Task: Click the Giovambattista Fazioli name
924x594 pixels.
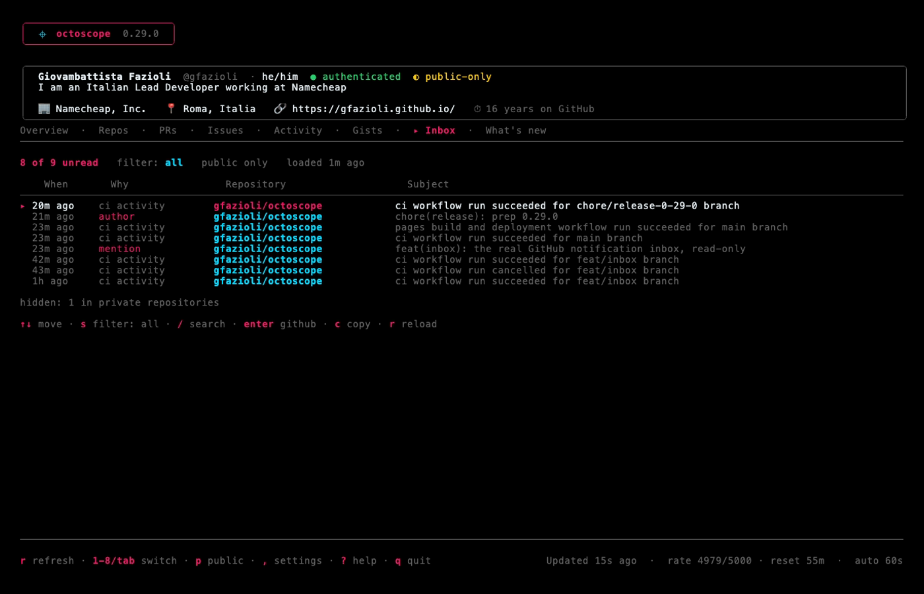Action: click(x=104, y=77)
